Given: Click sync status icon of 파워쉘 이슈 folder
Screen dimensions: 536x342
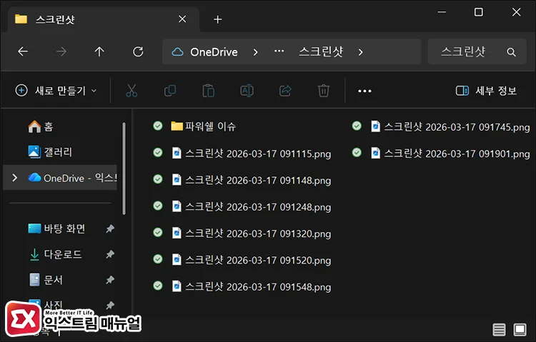Looking at the screenshot, I should click(158, 126).
